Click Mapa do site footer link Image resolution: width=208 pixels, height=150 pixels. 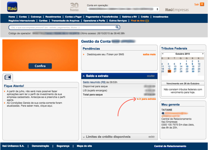click(x=84, y=146)
